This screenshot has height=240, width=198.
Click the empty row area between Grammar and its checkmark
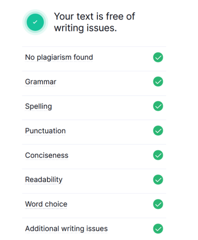tap(105, 82)
